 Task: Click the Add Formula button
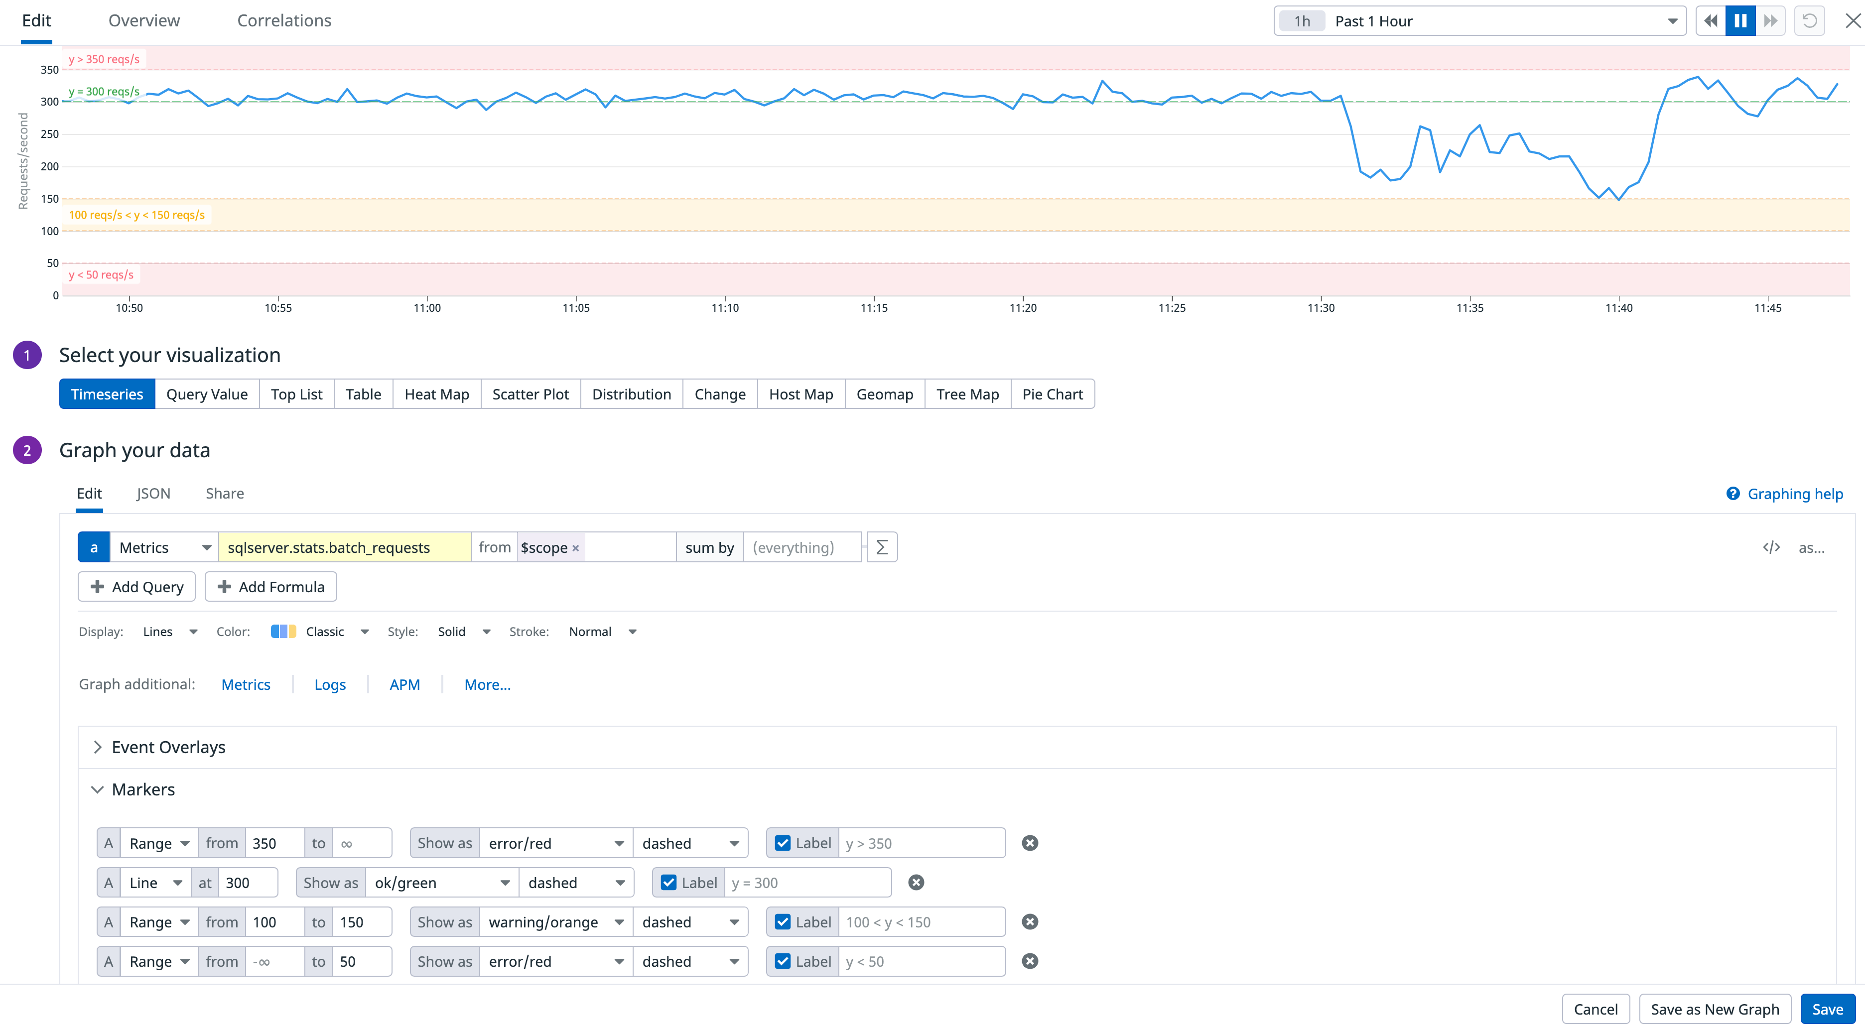point(271,587)
